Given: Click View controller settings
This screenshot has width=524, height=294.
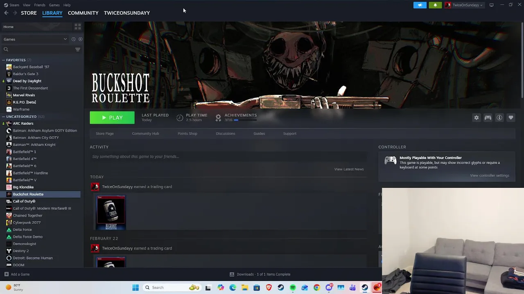Looking at the screenshot, I should [x=490, y=176].
